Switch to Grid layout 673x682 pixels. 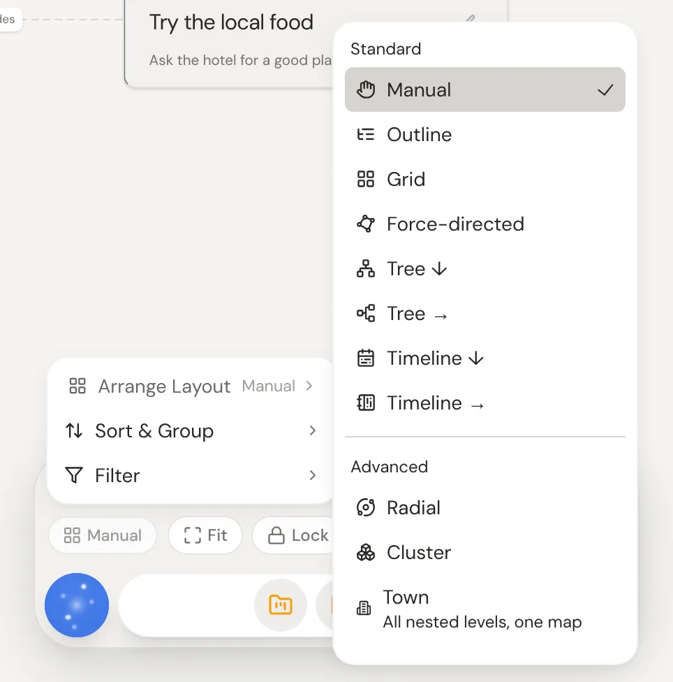485,179
